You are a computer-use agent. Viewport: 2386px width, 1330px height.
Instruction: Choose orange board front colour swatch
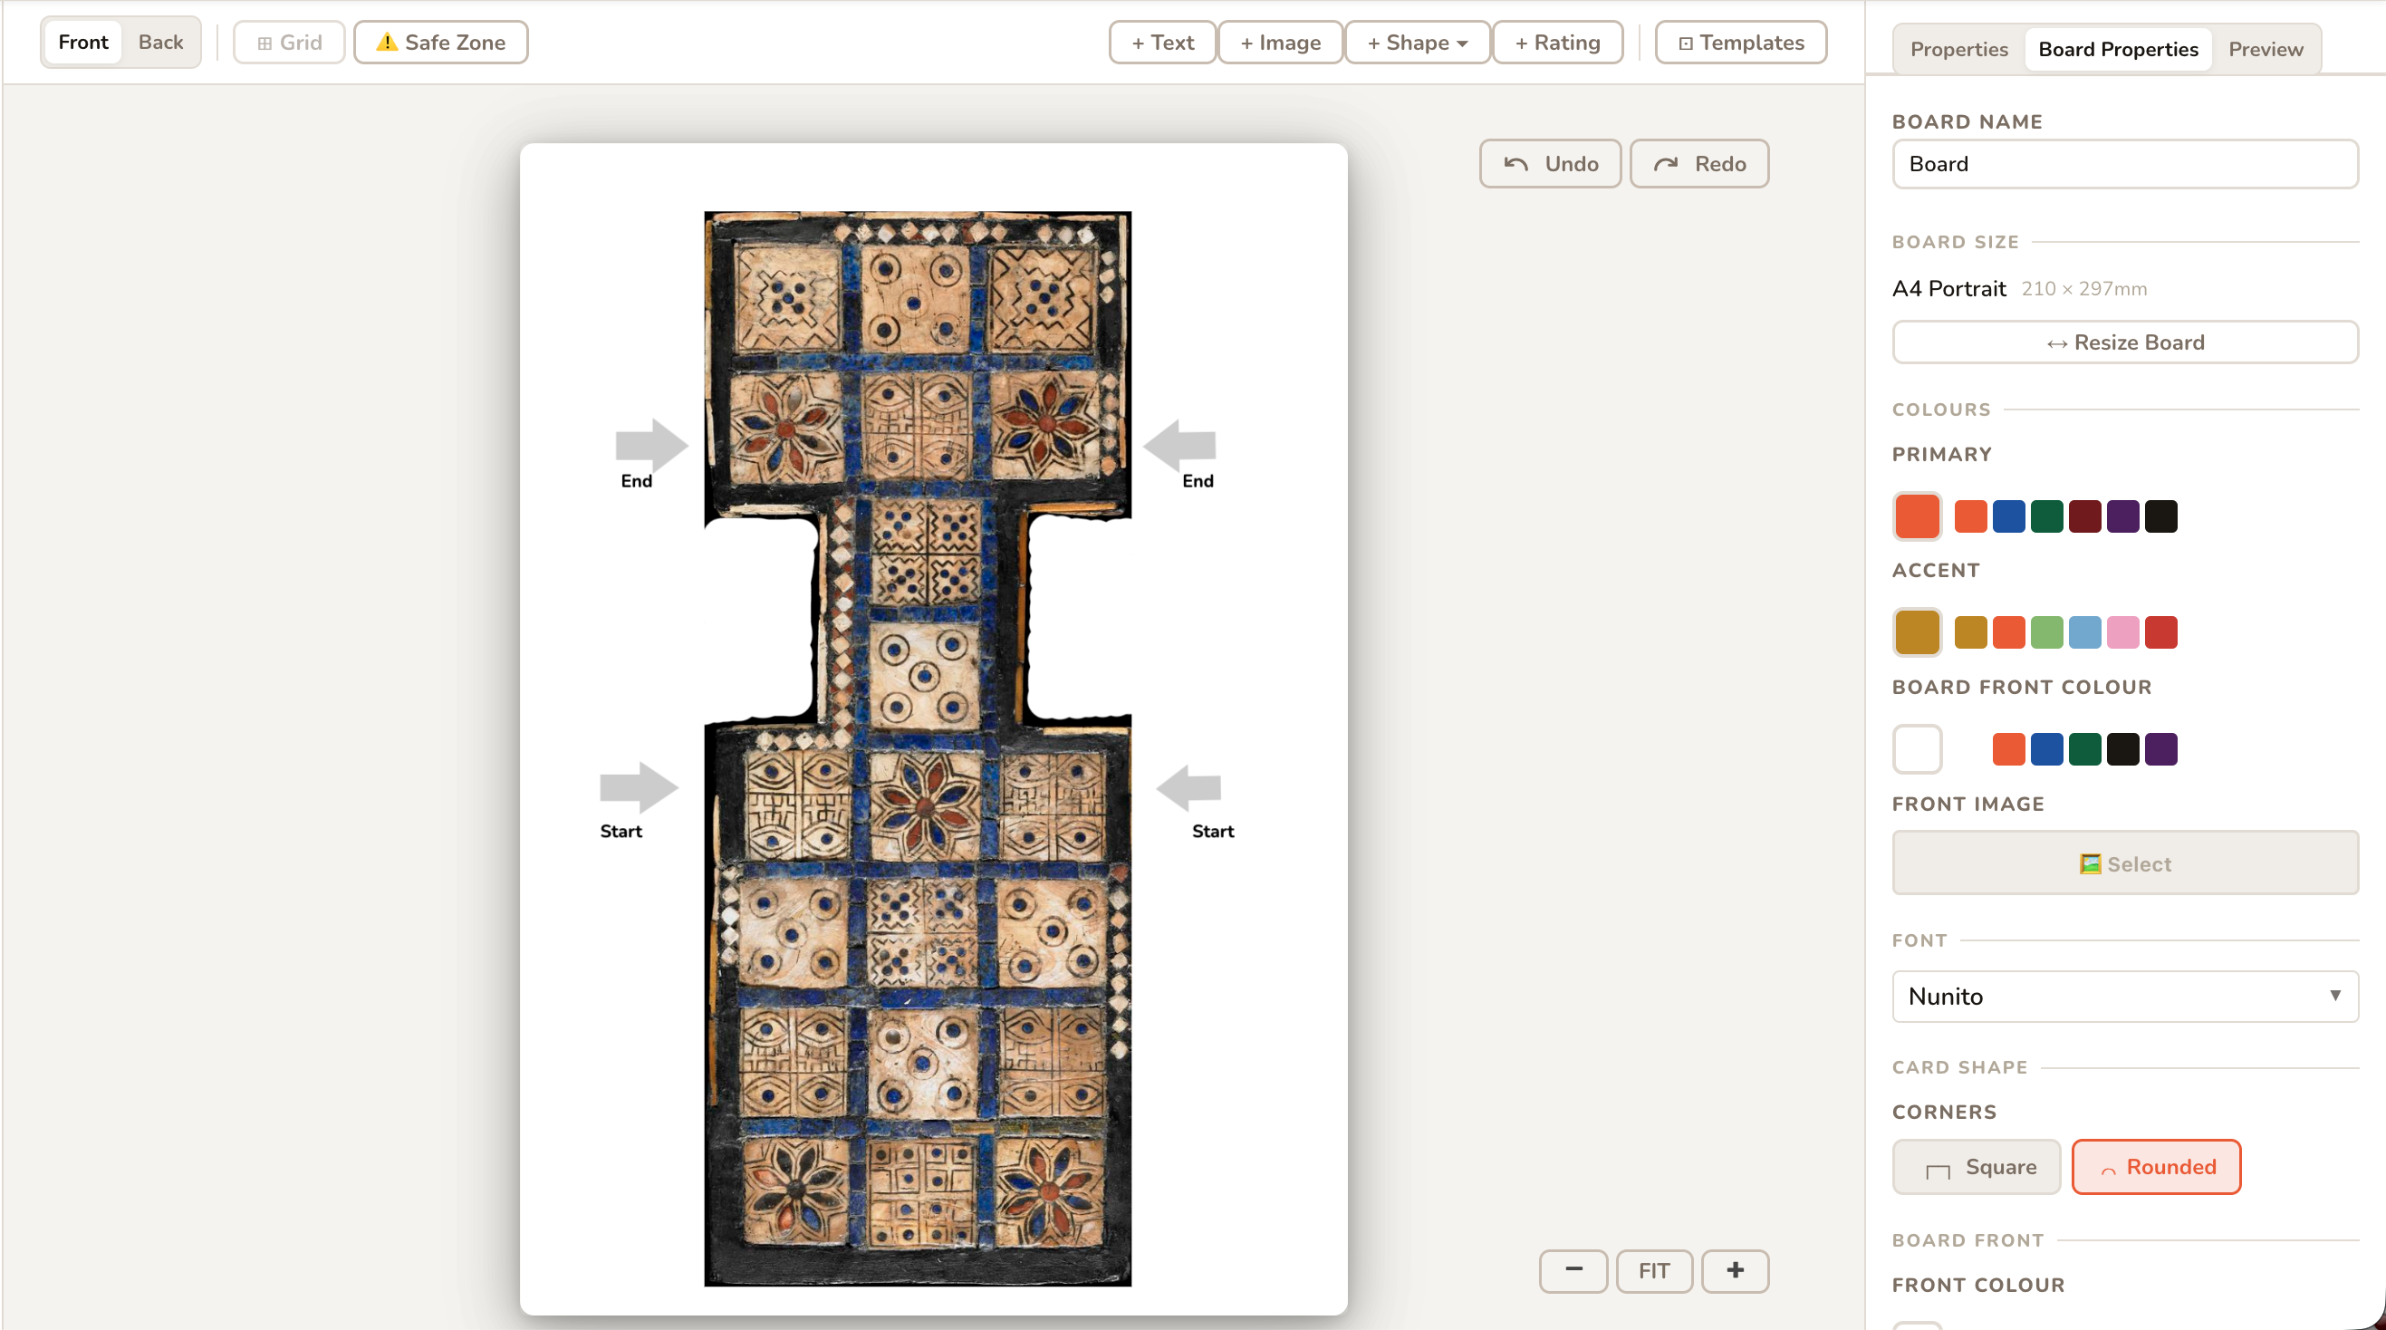[2008, 749]
